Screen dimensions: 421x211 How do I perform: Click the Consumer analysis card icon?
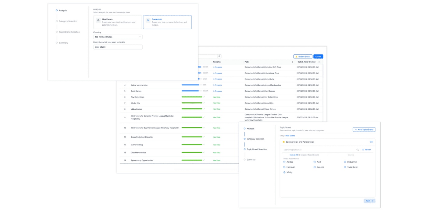tap(148, 20)
